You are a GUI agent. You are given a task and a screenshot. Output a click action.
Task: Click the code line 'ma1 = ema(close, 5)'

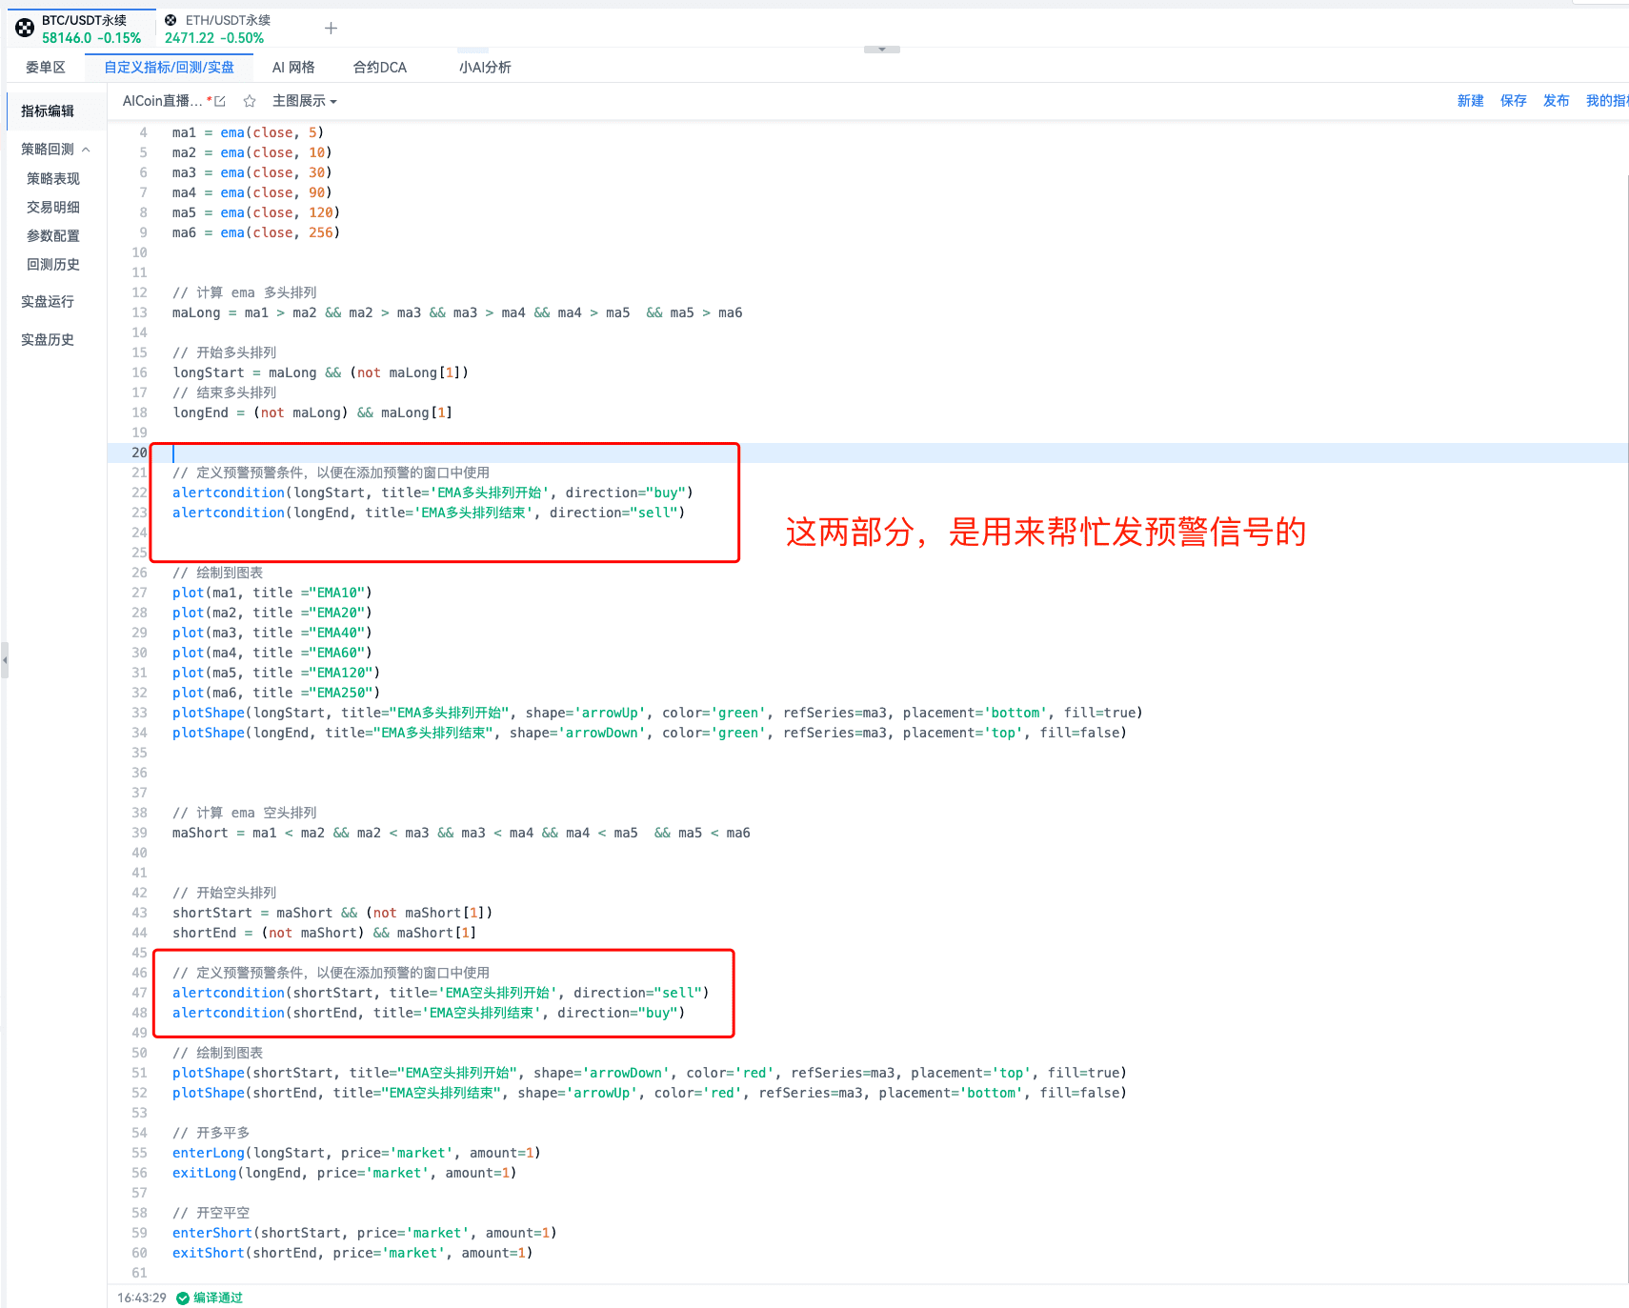click(x=248, y=132)
